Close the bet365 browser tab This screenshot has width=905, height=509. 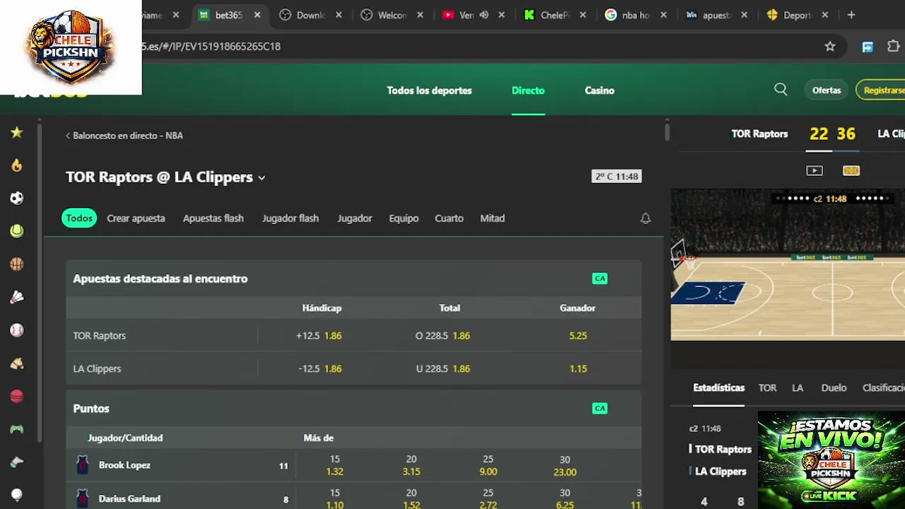click(257, 15)
